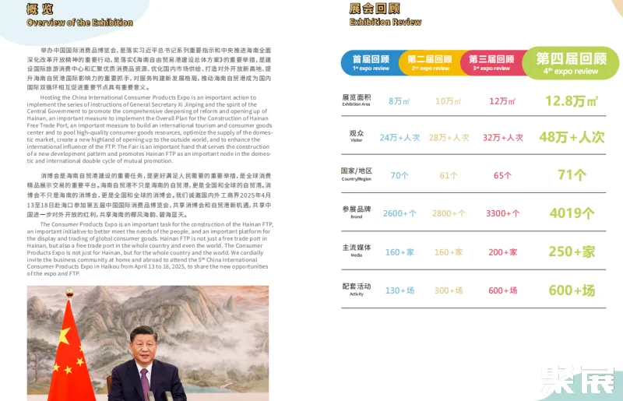The height and width of the screenshot is (401, 623).
Task: Select the 国家/地区 Country/Region row label
Action: 357,174
